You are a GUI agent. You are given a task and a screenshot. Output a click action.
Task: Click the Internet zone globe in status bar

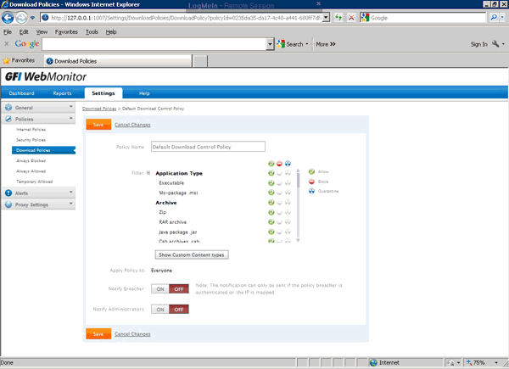click(373, 362)
